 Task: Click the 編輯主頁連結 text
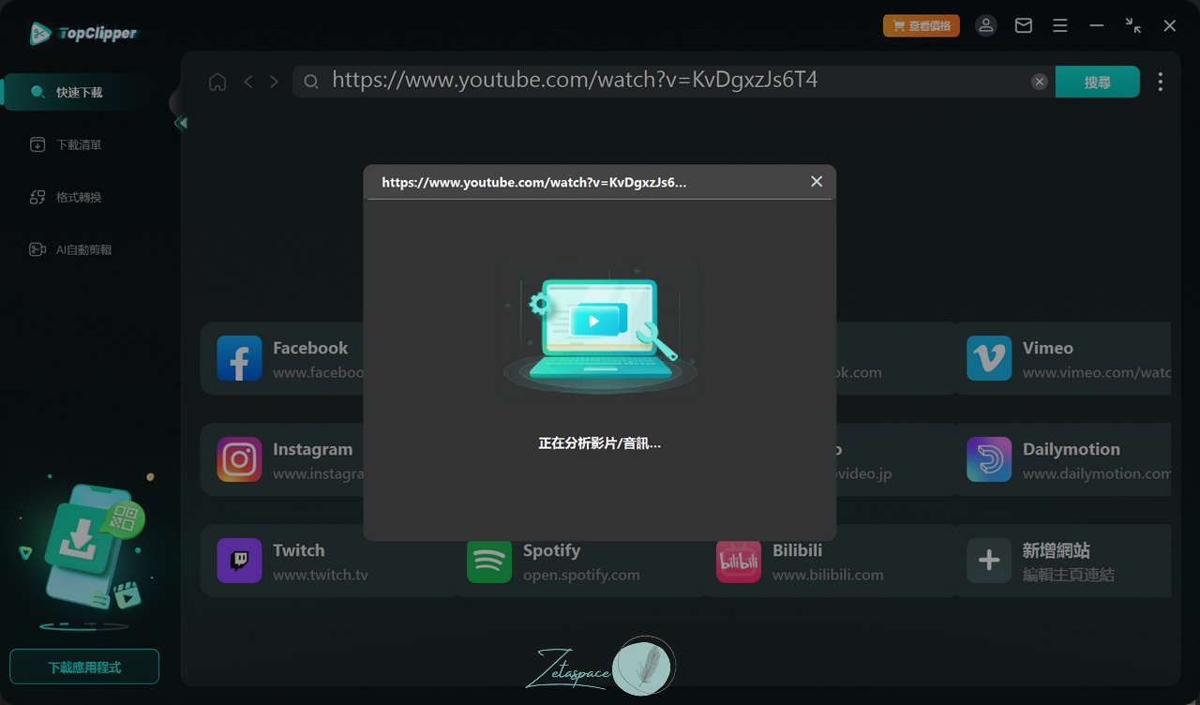point(1069,575)
